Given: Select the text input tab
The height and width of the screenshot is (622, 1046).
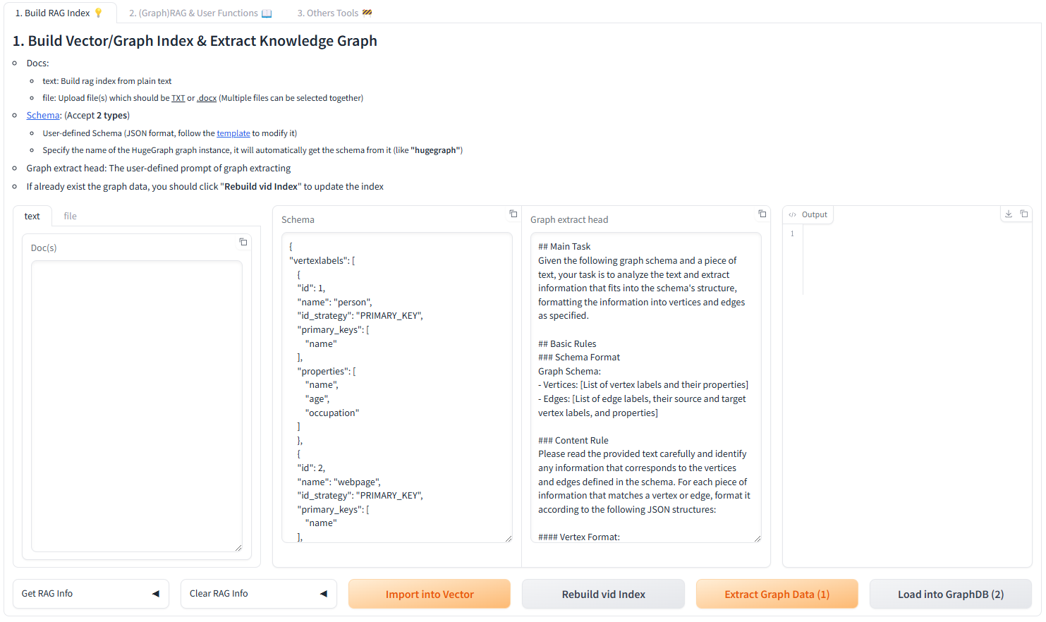Looking at the screenshot, I should tap(32, 216).
